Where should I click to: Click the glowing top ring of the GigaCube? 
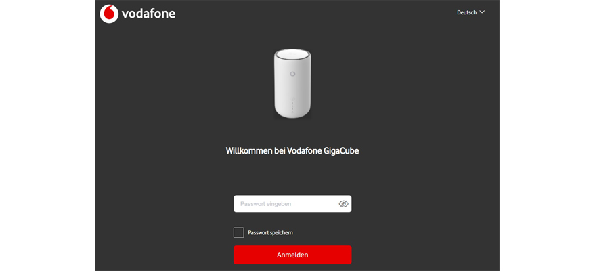point(292,56)
